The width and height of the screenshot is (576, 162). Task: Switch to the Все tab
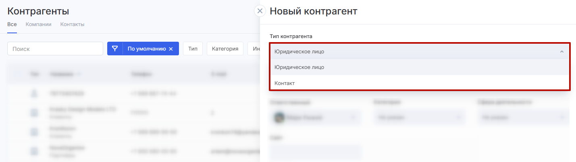pos(12,24)
